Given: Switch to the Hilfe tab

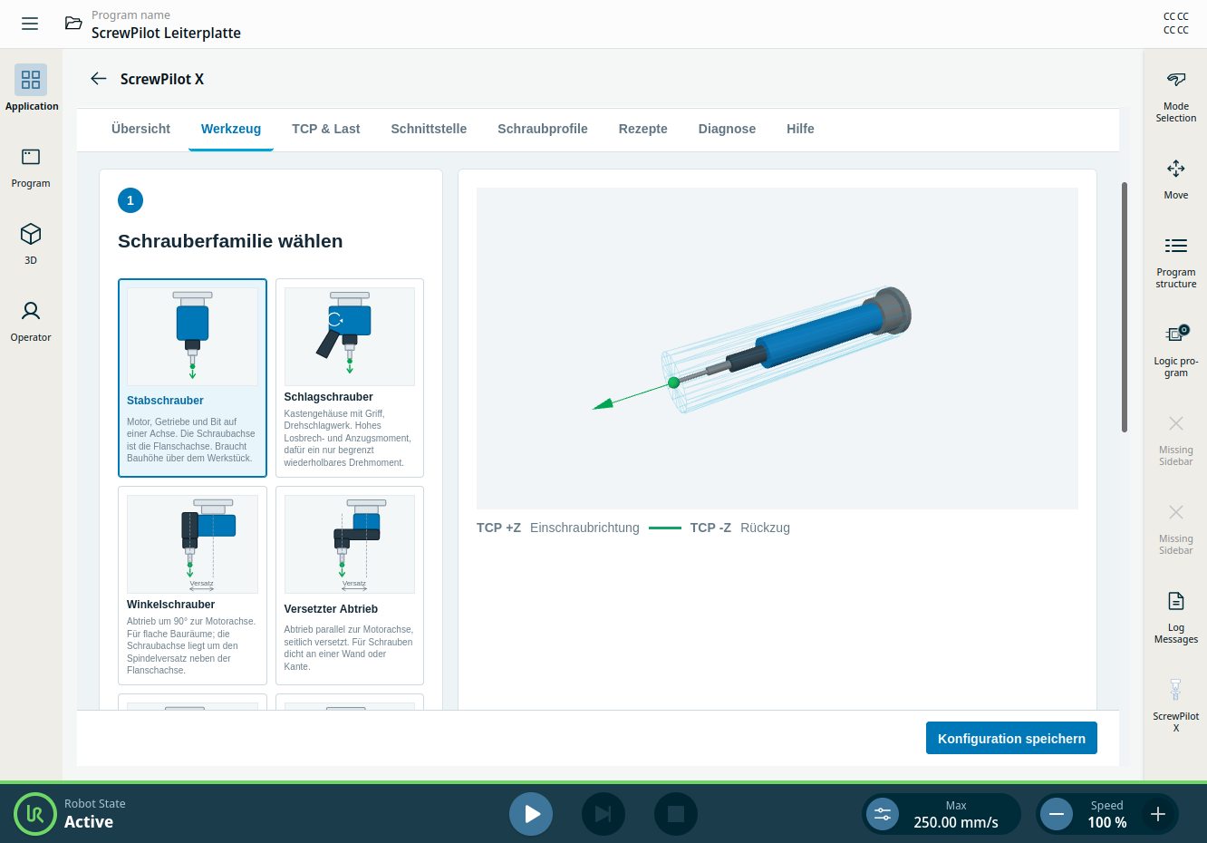Looking at the screenshot, I should tap(800, 129).
